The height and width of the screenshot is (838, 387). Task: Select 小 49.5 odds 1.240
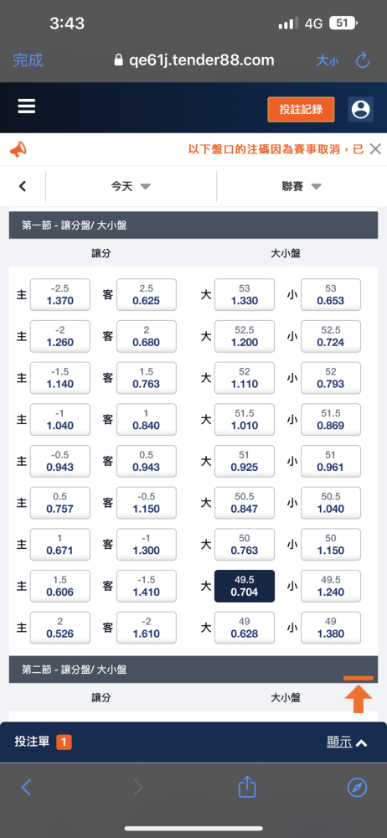(330, 587)
